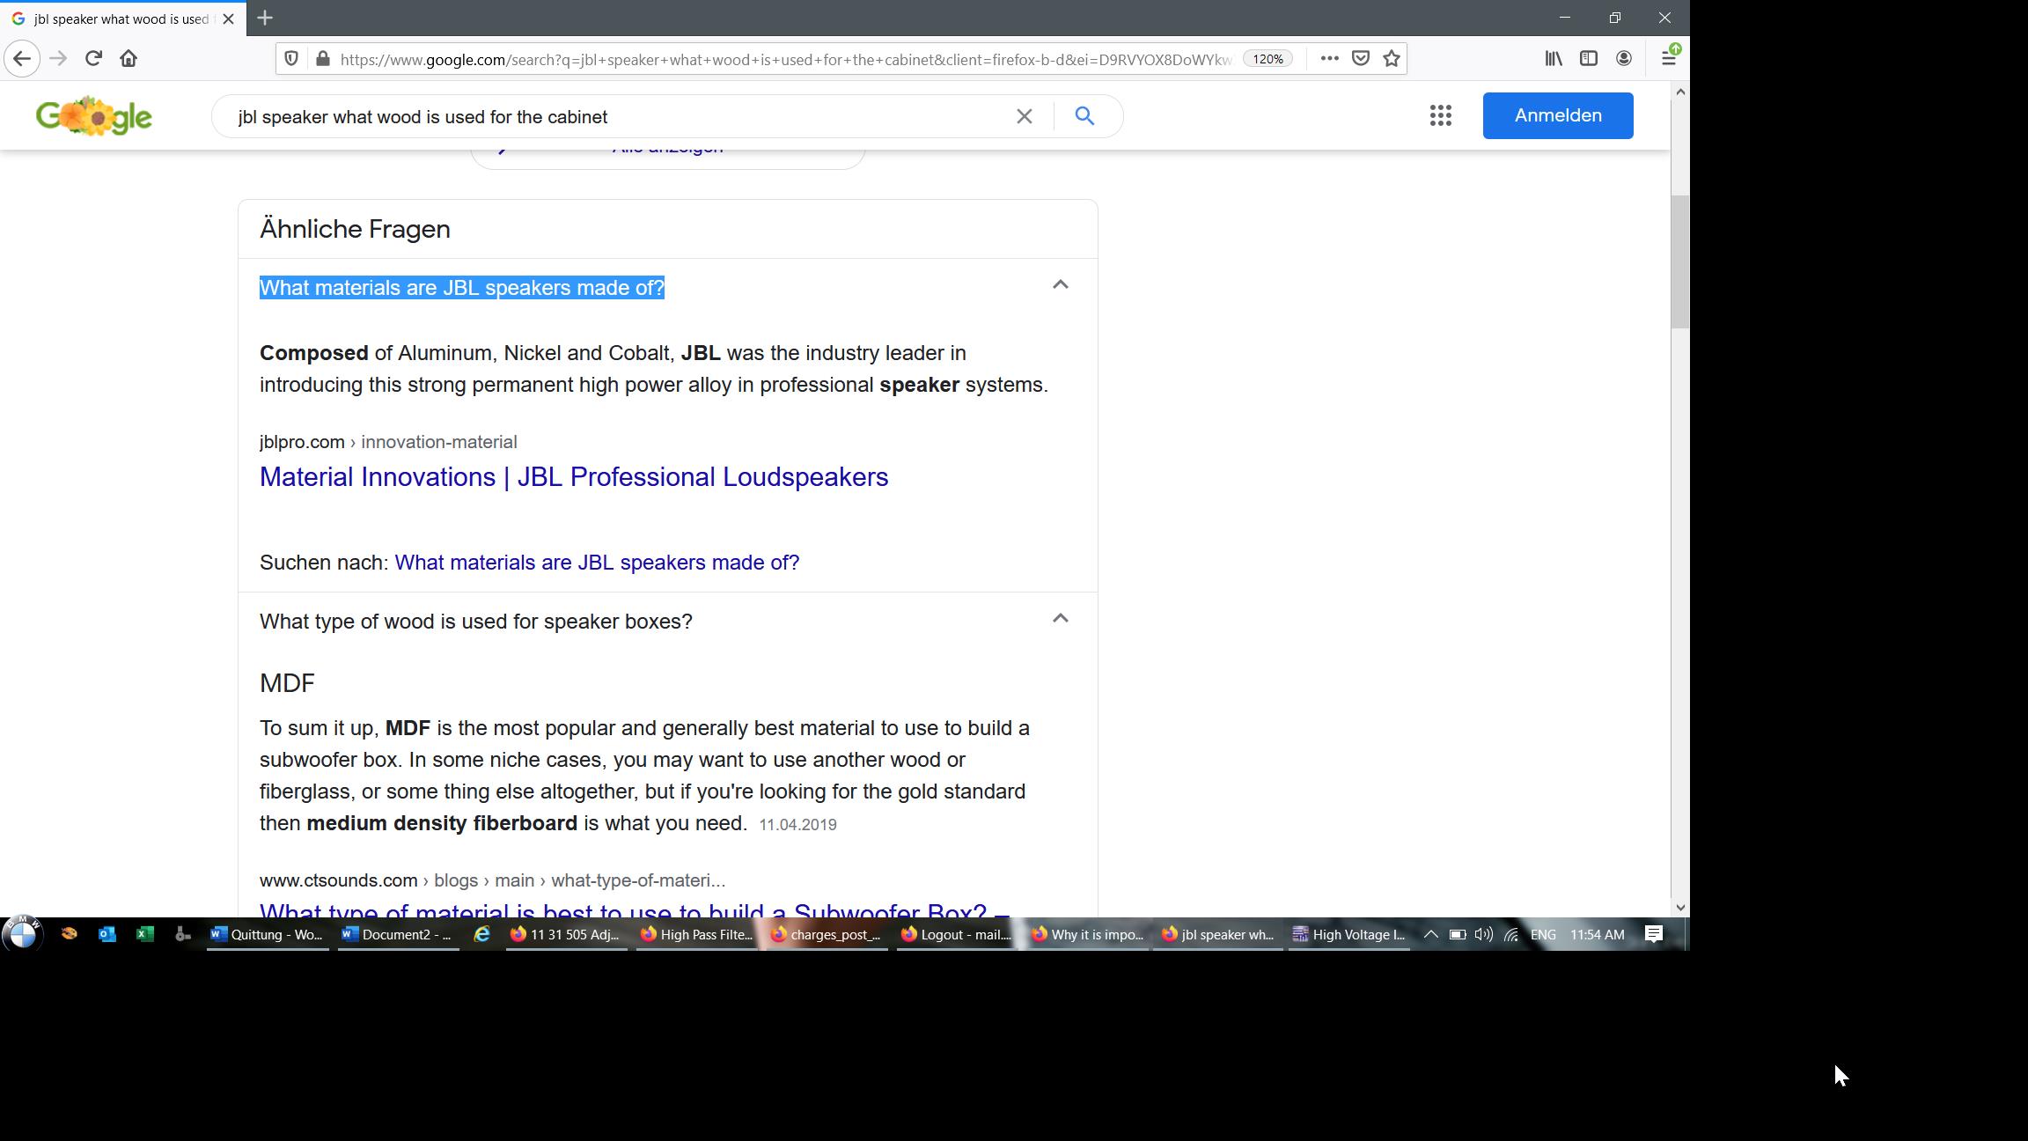Show the sidebars panel
This screenshot has width=2028, height=1141.
pos(1589,59)
